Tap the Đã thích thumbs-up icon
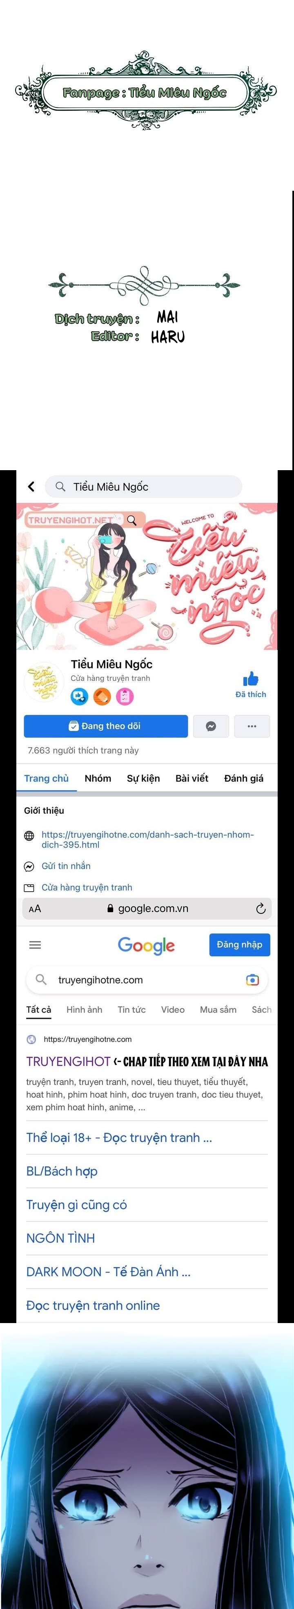Viewport: 294px width, 1609px height. tap(250, 679)
